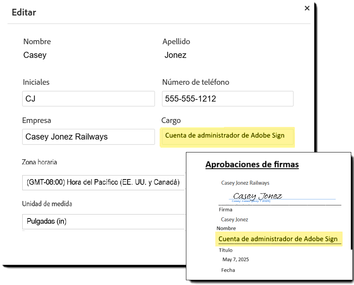Select the Nombre value Casey
The image size is (354, 285).
[35, 55]
